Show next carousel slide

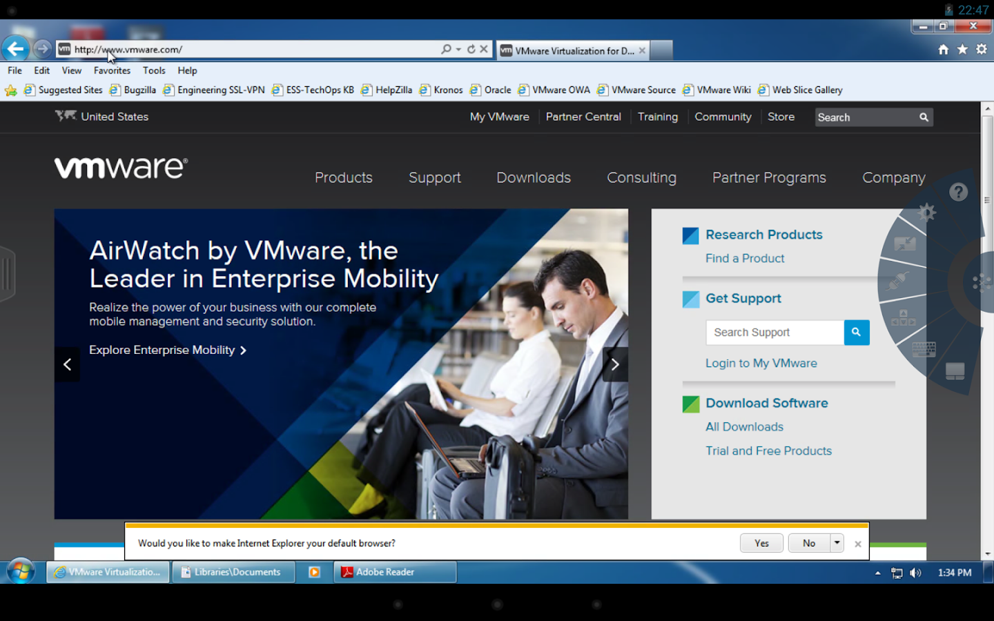[x=615, y=364]
